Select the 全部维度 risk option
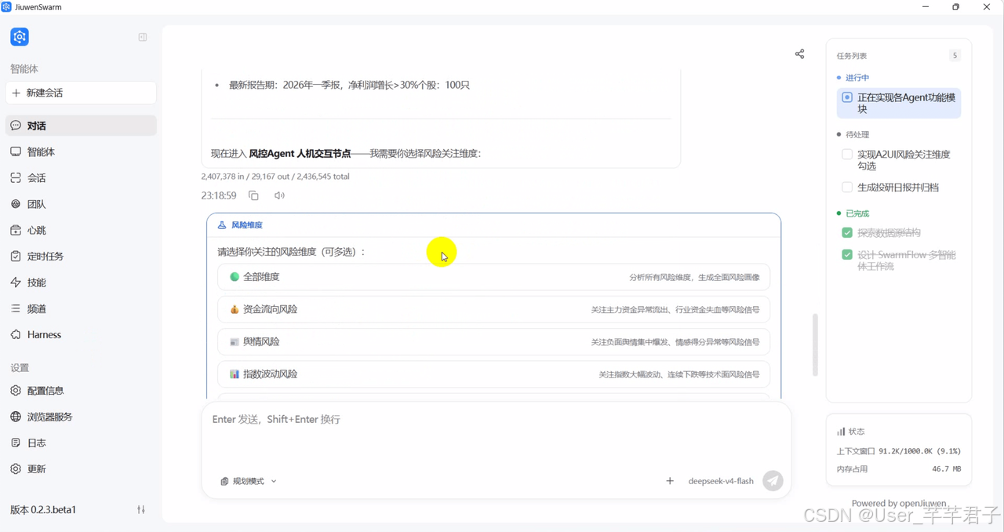The height and width of the screenshot is (532, 1004). pyautogui.click(x=493, y=277)
